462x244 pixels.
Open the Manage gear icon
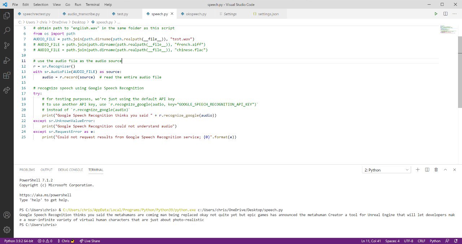[x=6, y=230]
